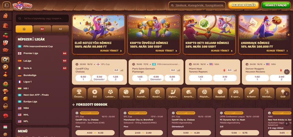This screenshot has height=137, width=293.
Task: Select the soccer ball sports icon in sidebar
Action: tap(5, 60)
